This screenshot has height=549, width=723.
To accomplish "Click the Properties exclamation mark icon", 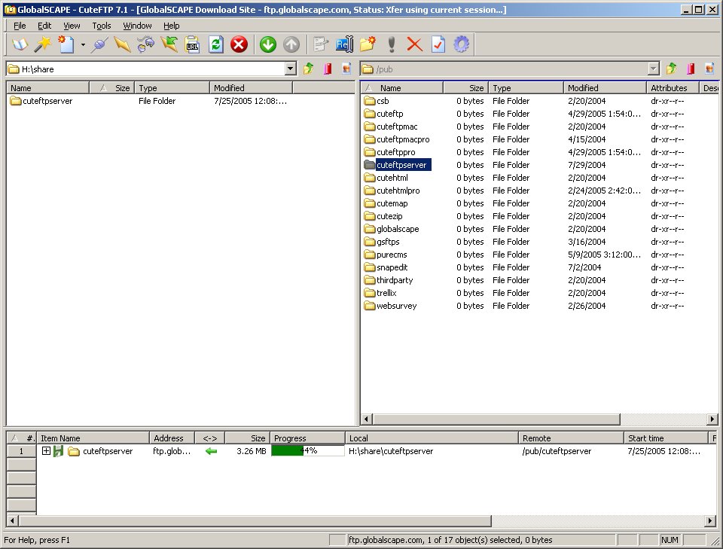I will click(x=391, y=44).
